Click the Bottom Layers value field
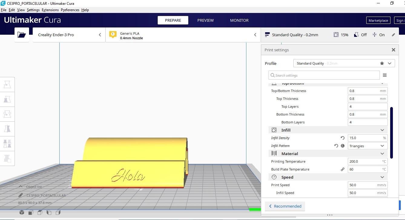 pos(367,122)
